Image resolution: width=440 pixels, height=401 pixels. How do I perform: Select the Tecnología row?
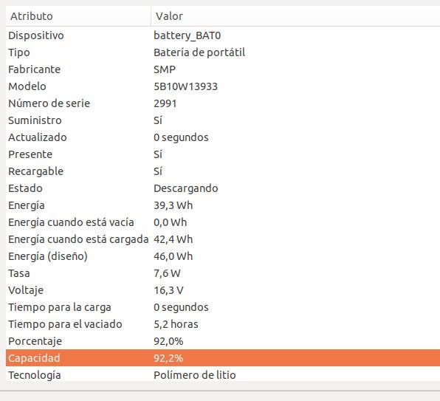(x=223, y=375)
